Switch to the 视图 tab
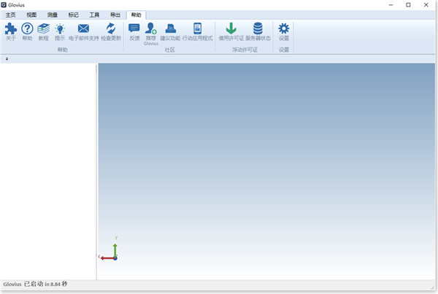The image size is (438, 294). click(31, 15)
